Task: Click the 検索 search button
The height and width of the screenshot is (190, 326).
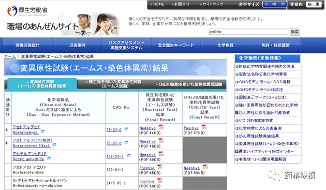Action: (294, 32)
